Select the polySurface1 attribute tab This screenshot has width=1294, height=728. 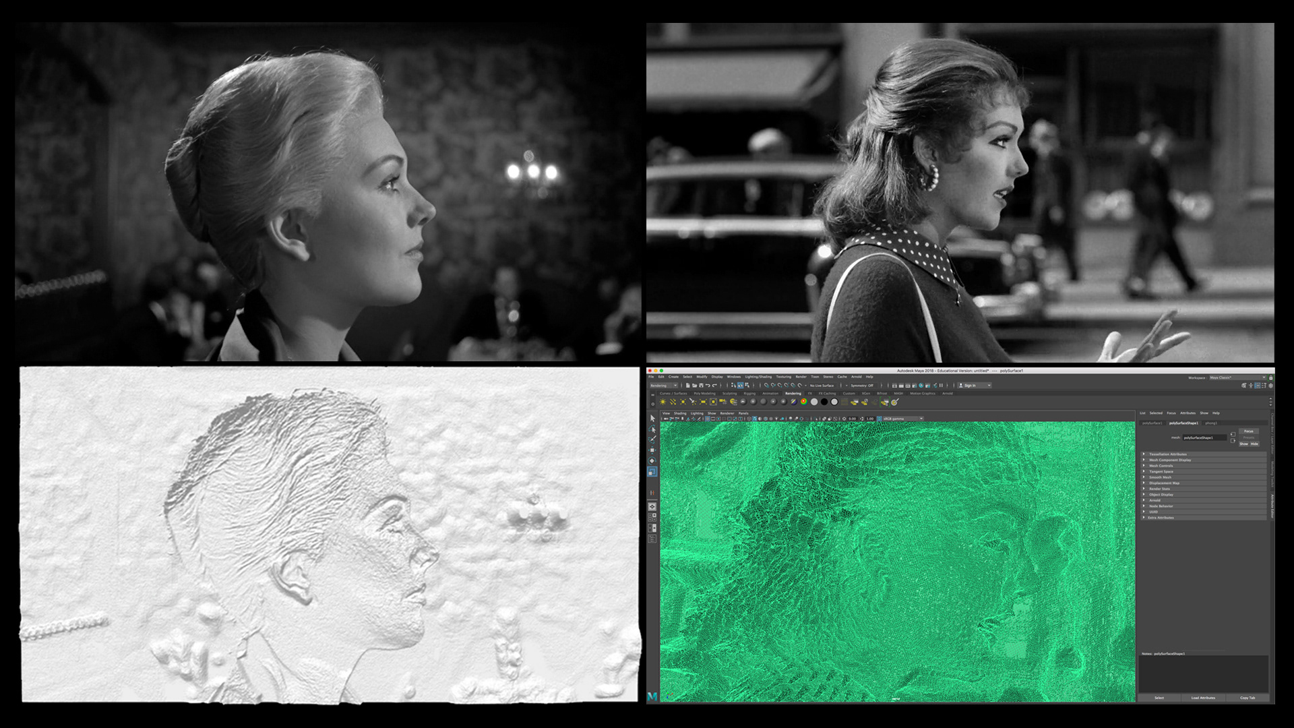(x=1152, y=423)
